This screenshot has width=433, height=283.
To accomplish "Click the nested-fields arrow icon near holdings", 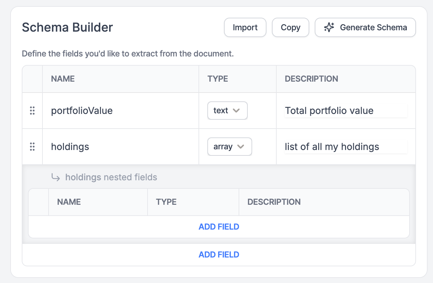I will 55,177.
